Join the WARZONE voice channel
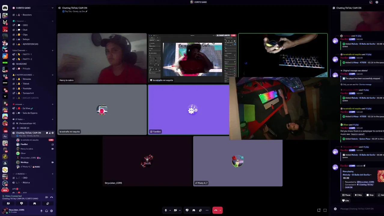 (x=33, y=64)
